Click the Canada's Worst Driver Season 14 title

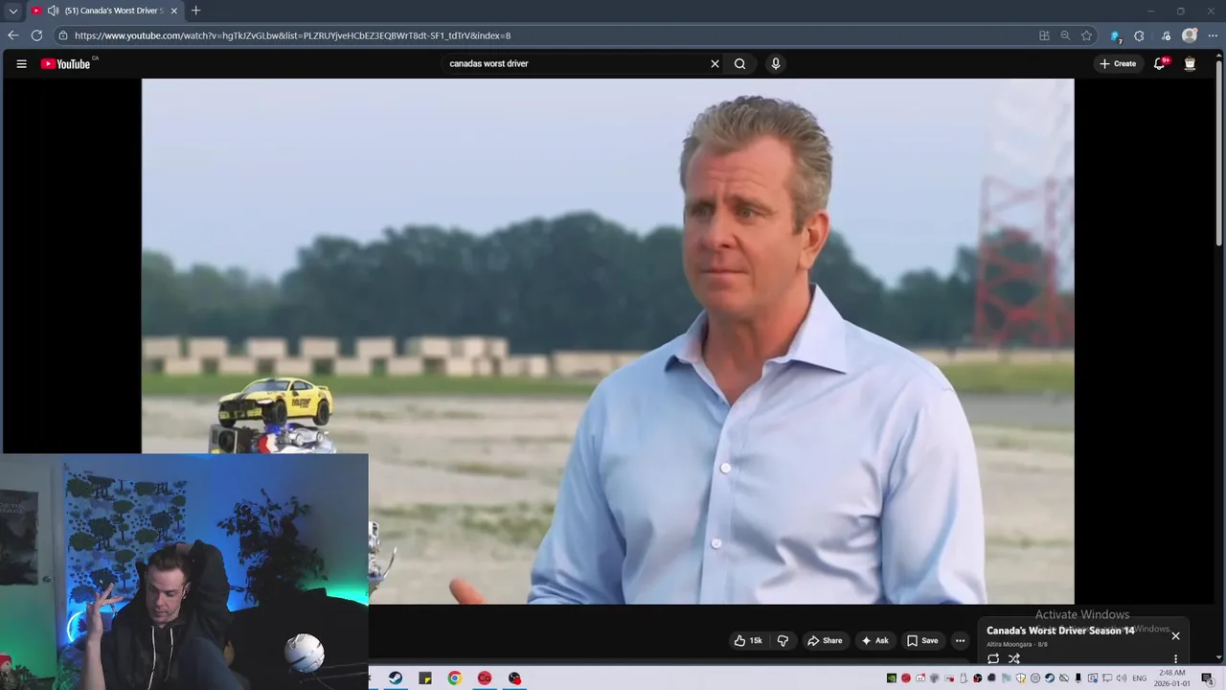[1060, 631]
